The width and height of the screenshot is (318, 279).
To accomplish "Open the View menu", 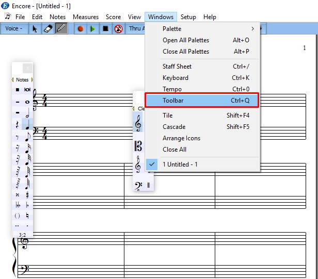I will 134,17.
